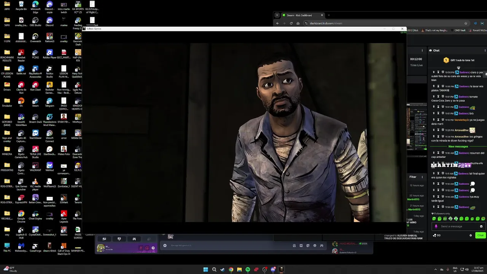Screen dimensions: 487x274
Task: Click the Send a message chat field
Action: 458,226
